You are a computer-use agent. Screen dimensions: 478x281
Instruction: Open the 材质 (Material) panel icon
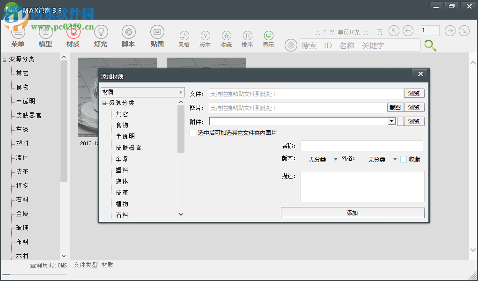coord(74,35)
